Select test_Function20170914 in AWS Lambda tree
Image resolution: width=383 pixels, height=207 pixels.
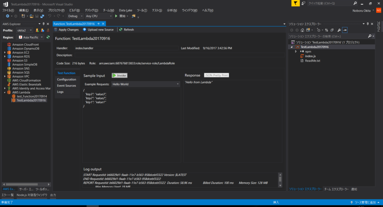[x=32, y=96]
